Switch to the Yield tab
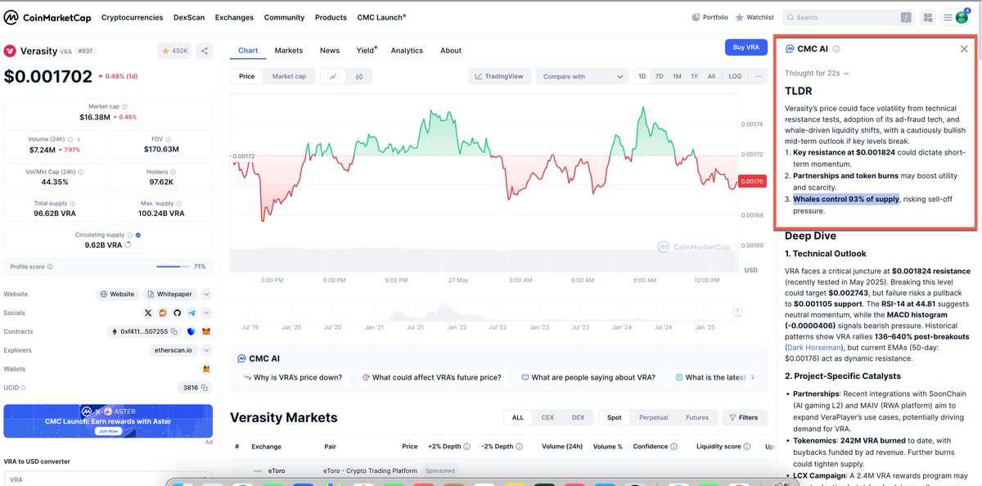Screen dimensions: 982x486 click(366, 50)
